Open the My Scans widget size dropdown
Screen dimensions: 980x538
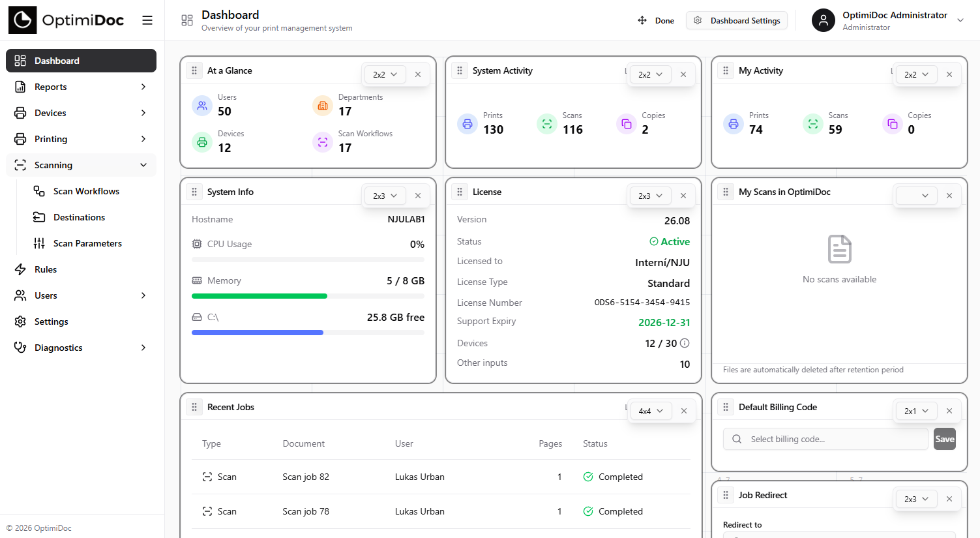click(917, 196)
